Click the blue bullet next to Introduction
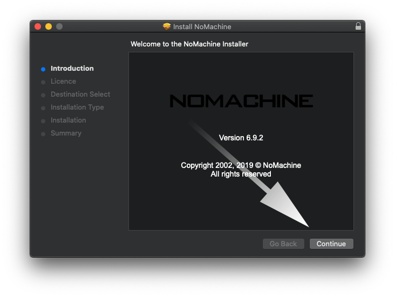This screenshot has width=395, height=297. pyautogui.click(x=43, y=69)
